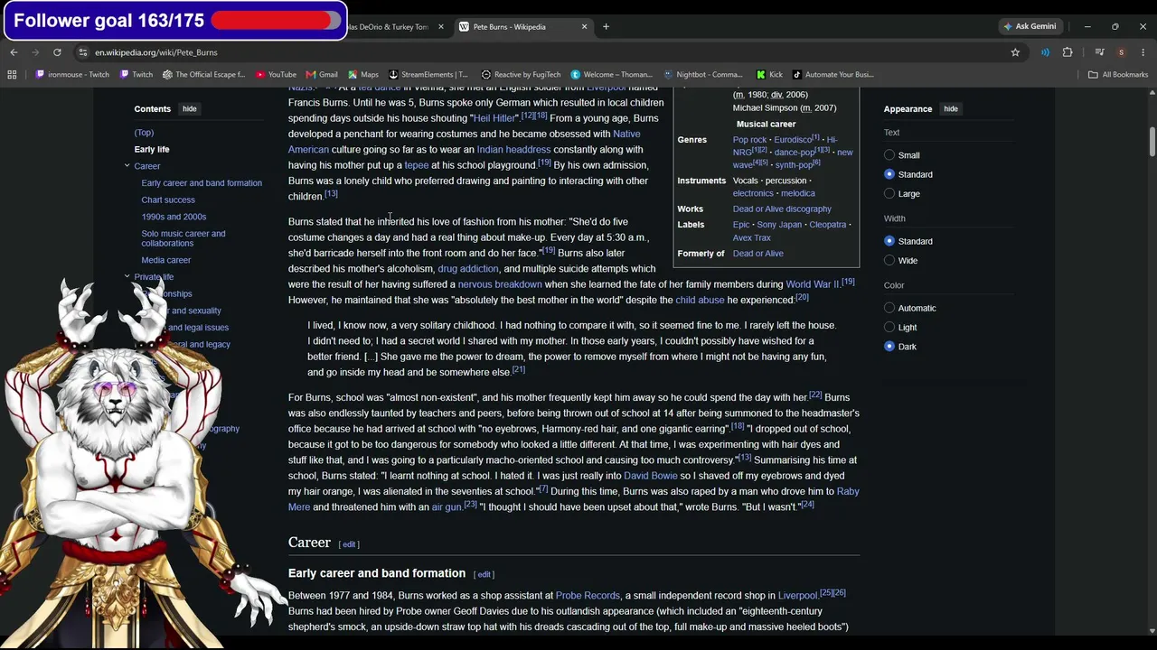Hide the Appearance panel
1157x650 pixels.
[951, 109]
